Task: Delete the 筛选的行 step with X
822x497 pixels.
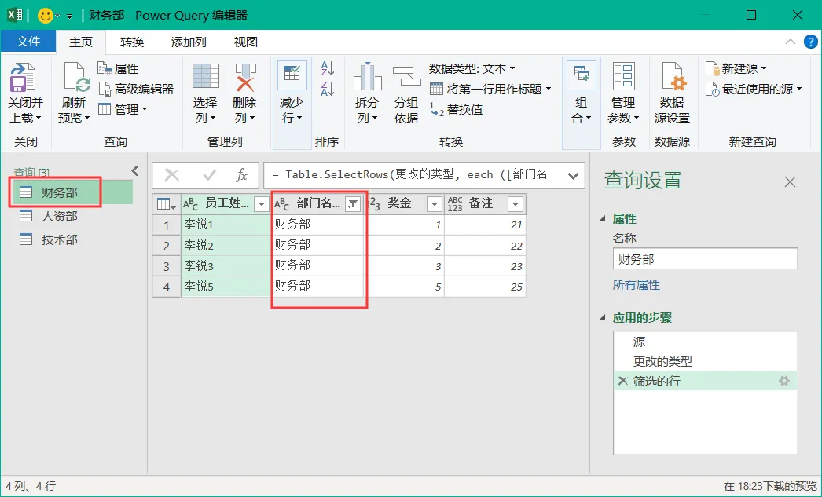Action: click(x=623, y=381)
